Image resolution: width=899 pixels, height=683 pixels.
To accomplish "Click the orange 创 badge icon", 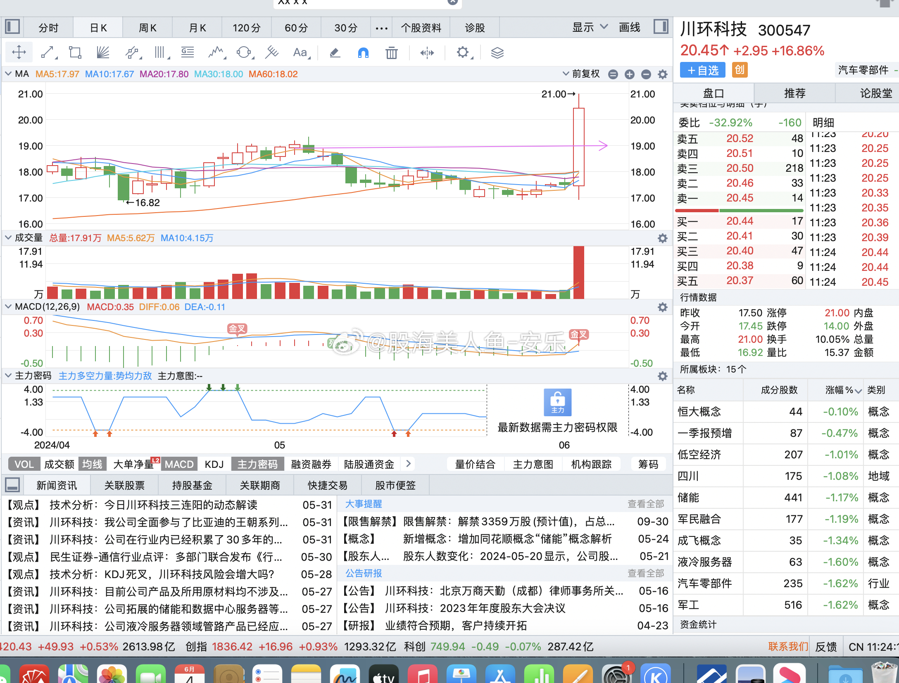I will 740,70.
